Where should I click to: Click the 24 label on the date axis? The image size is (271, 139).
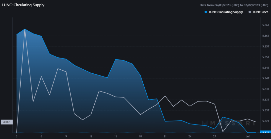point(190,136)
